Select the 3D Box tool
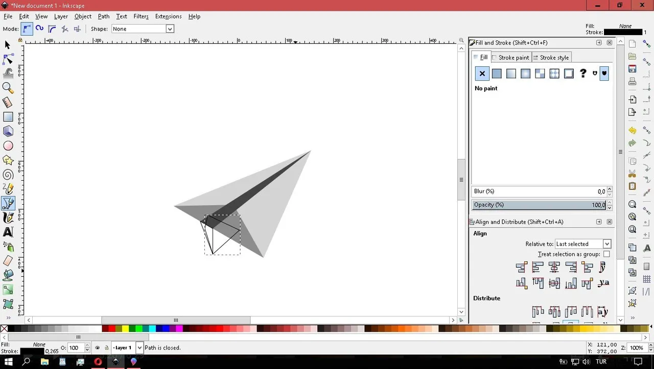This screenshot has width=654, height=369. (x=8, y=131)
